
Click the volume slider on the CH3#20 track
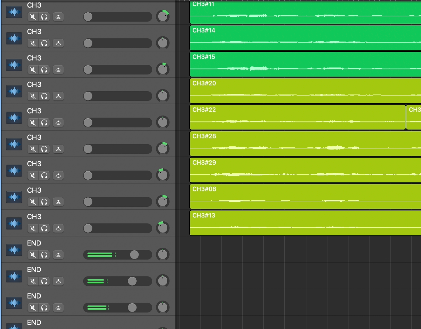(118, 96)
